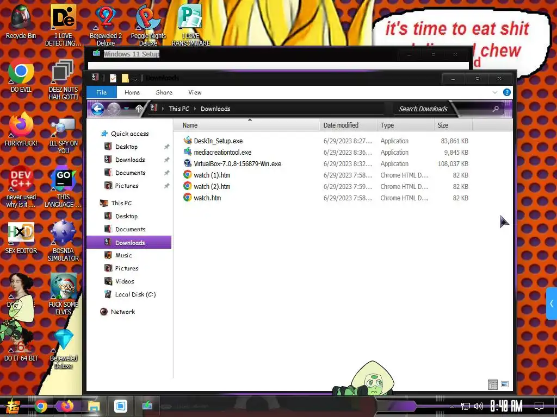Select Music under This PC
This screenshot has height=417, width=557.
coord(123,255)
